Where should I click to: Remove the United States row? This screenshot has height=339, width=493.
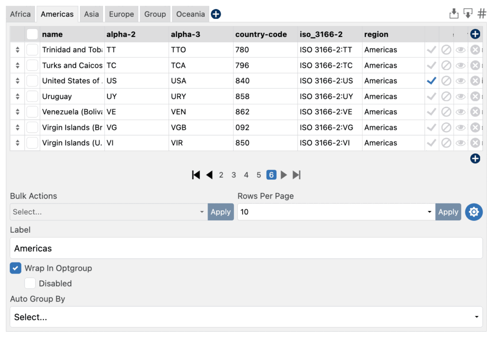click(x=475, y=81)
